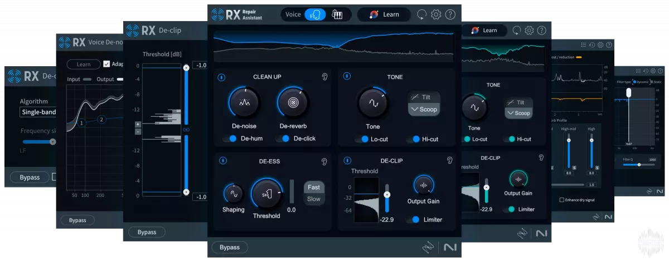Click the reset arrow in Repair Assistant header
Viewport: 669px width, 262px height.
[x=421, y=15]
